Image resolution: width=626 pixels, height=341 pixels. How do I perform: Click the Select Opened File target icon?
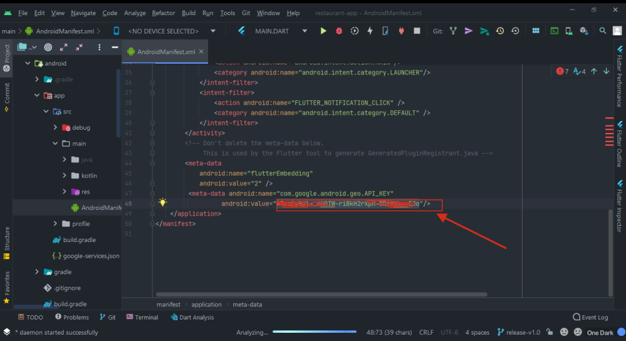tap(48, 47)
